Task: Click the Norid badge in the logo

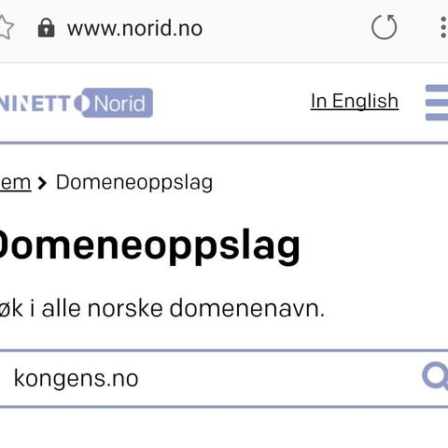Action: click(119, 103)
